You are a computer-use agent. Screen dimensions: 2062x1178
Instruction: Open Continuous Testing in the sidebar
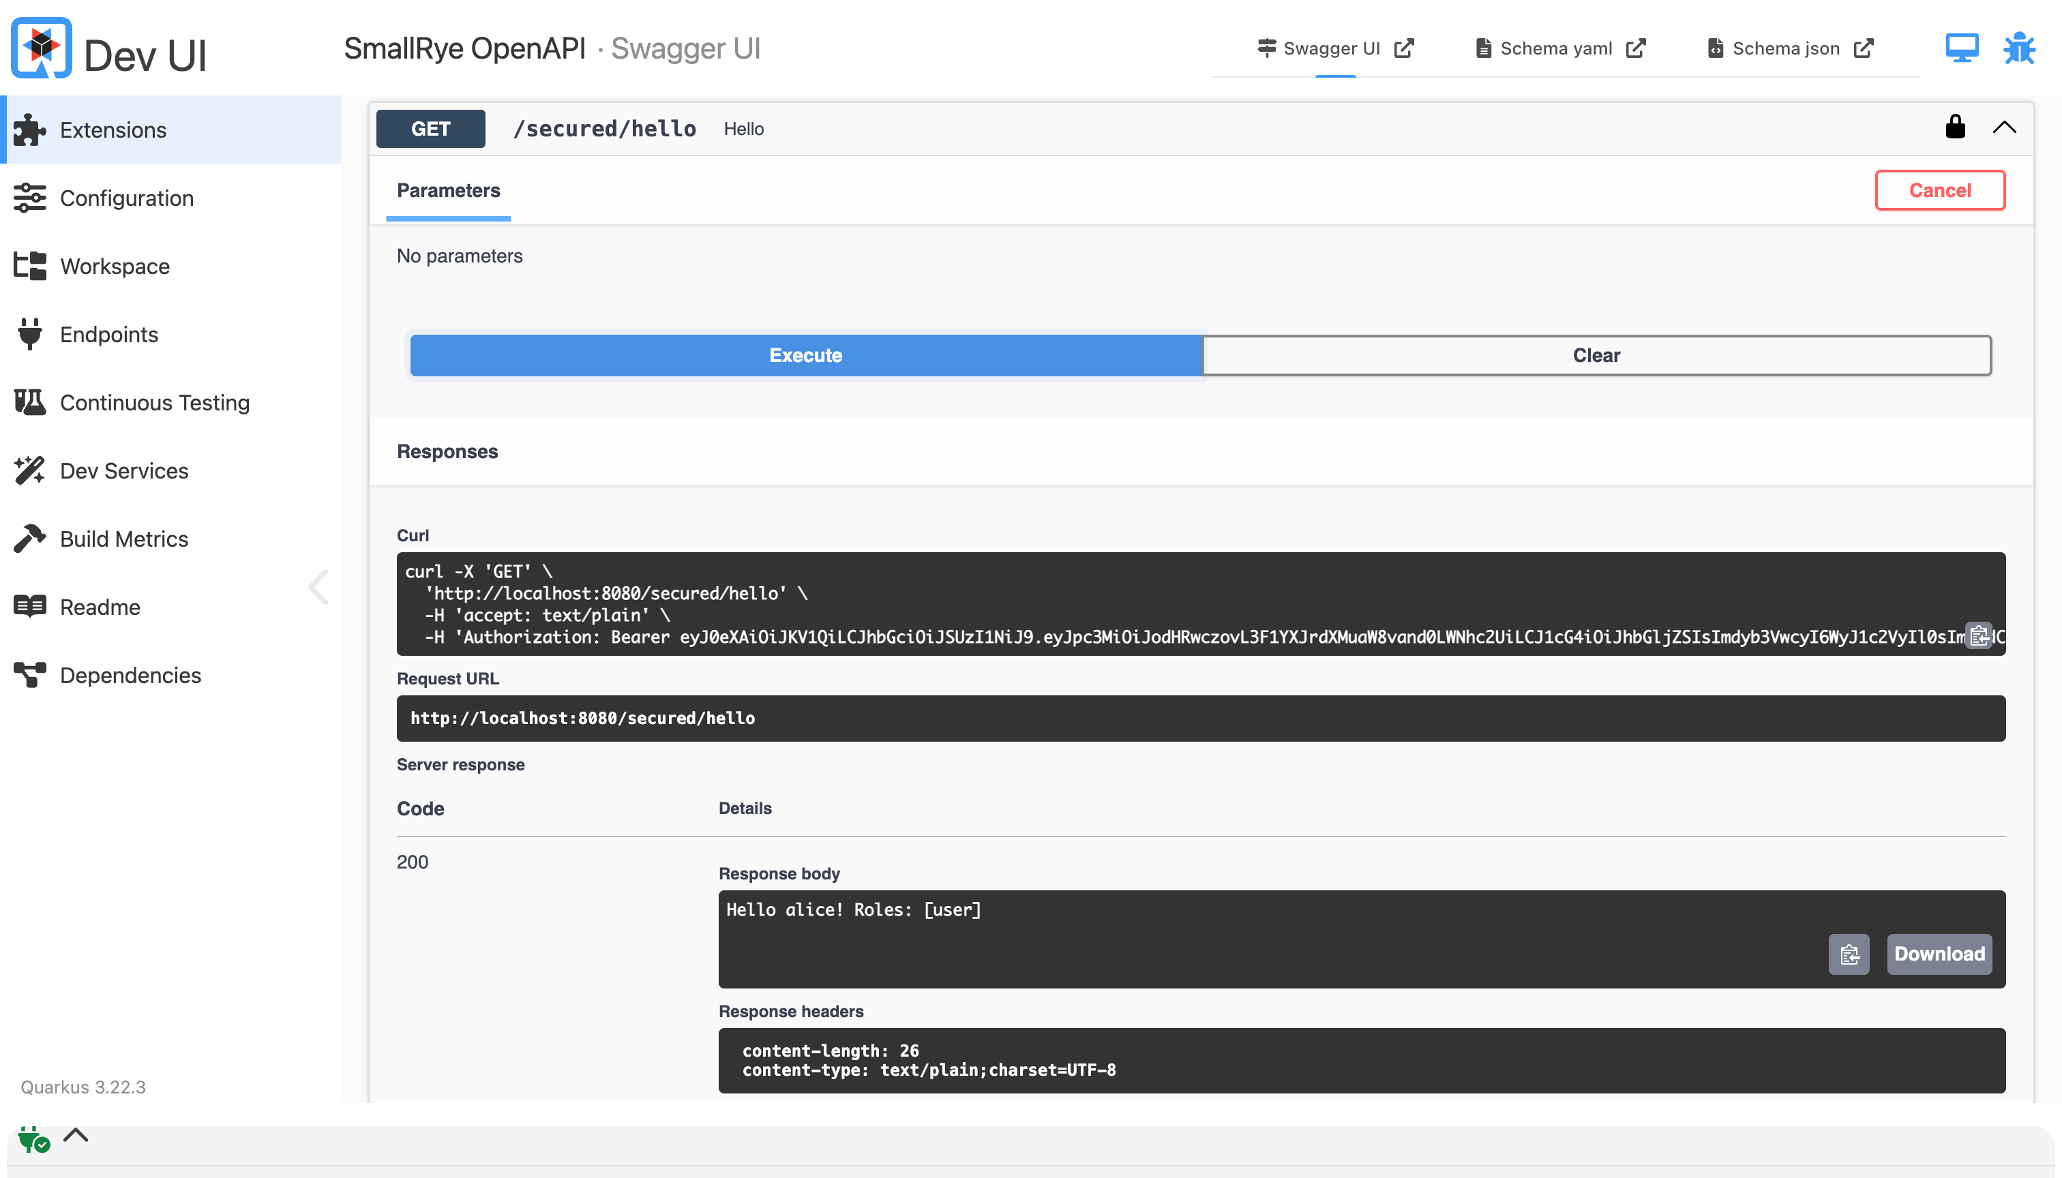(153, 402)
